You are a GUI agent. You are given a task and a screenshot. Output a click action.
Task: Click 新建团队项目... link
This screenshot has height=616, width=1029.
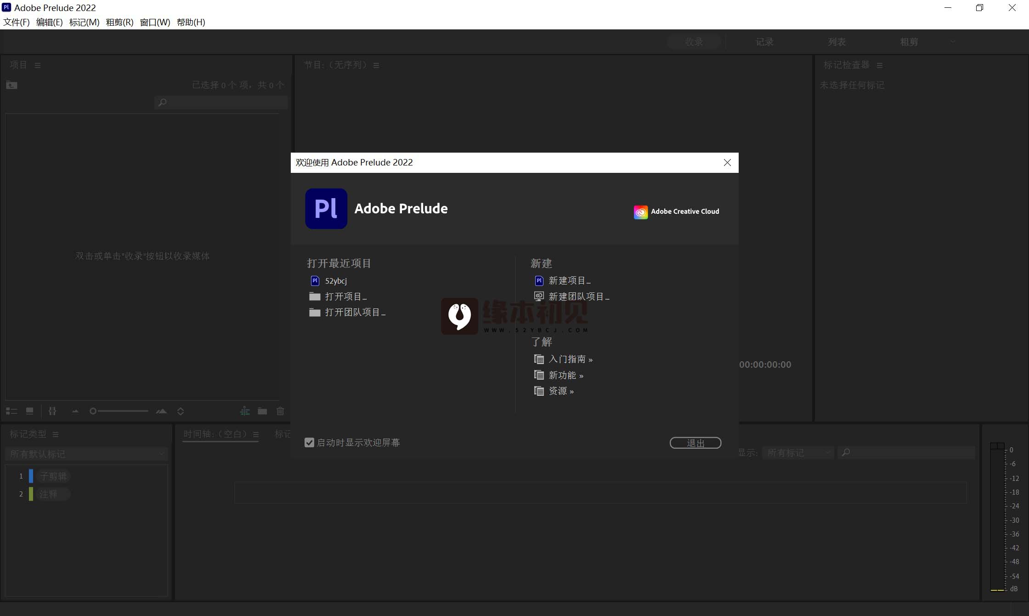579,297
